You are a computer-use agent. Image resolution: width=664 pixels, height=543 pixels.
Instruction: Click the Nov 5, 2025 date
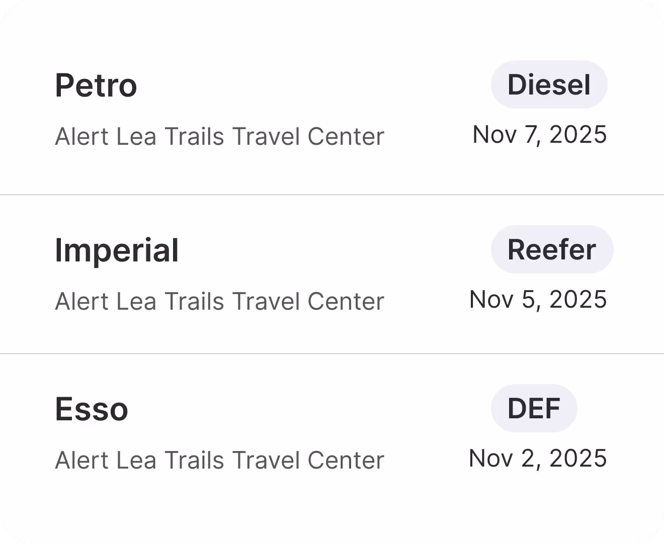tap(538, 299)
